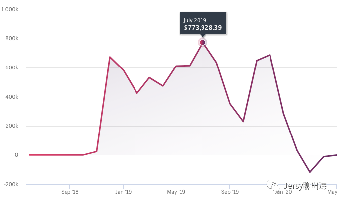The height and width of the screenshot is (201, 337).
Task: Click the line's lowest point below zero
Action: coord(310,172)
